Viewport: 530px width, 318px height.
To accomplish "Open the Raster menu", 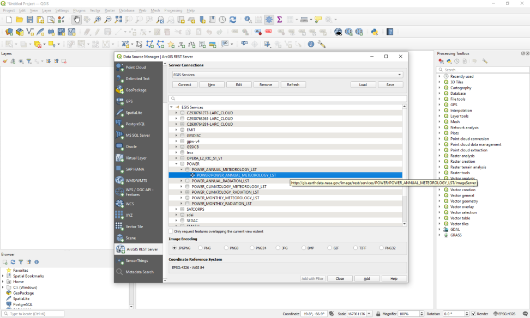I will pyautogui.click(x=110, y=10).
